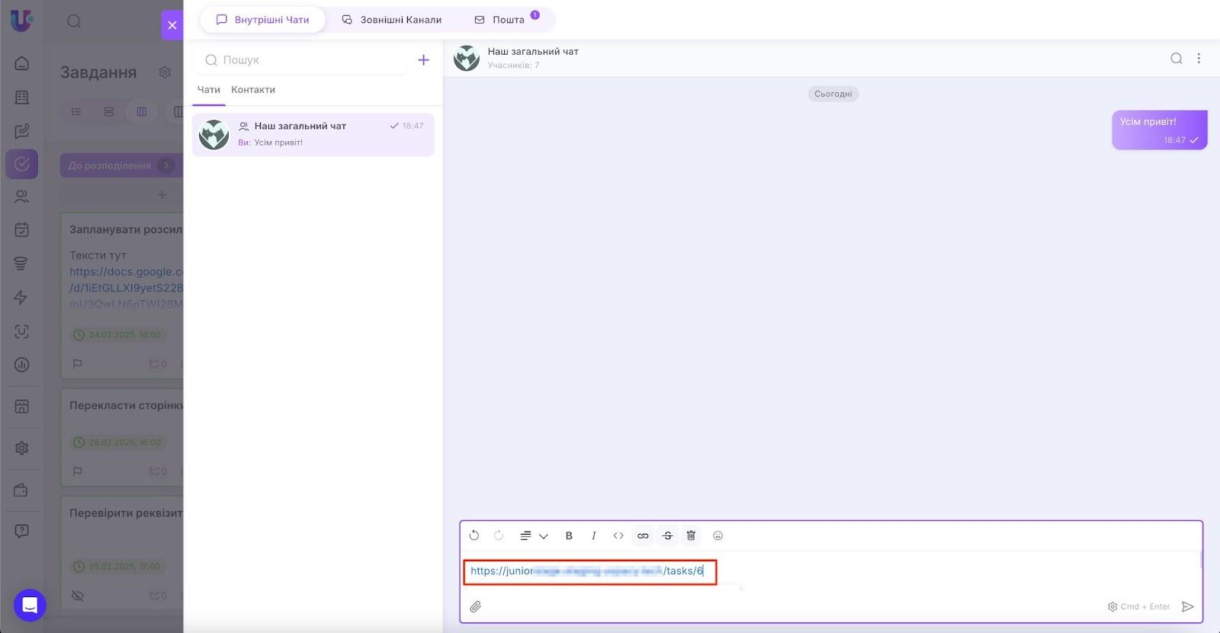This screenshot has height=633, width=1220.
Task: Open the Cmd + Enter send settings
Action: (1138, 607)
